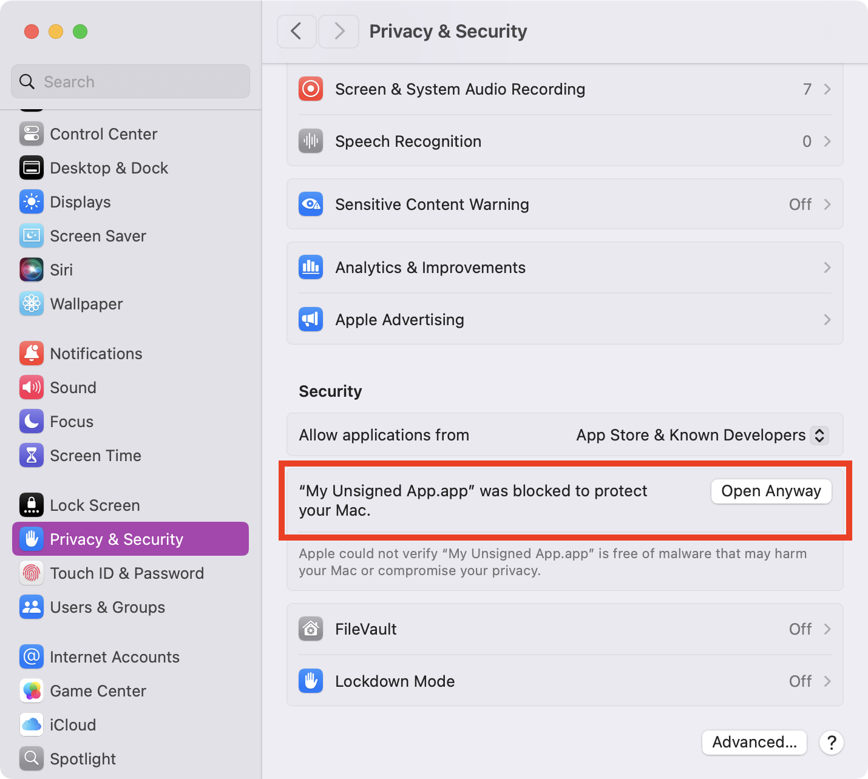This screenshot has height=779, width=868.
Task: Click the Advanced… button
Action: (754, 742)
